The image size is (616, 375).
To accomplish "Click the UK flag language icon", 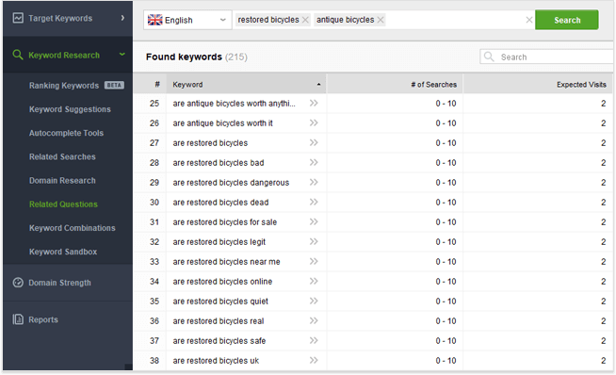I will [x=154, y=20].
